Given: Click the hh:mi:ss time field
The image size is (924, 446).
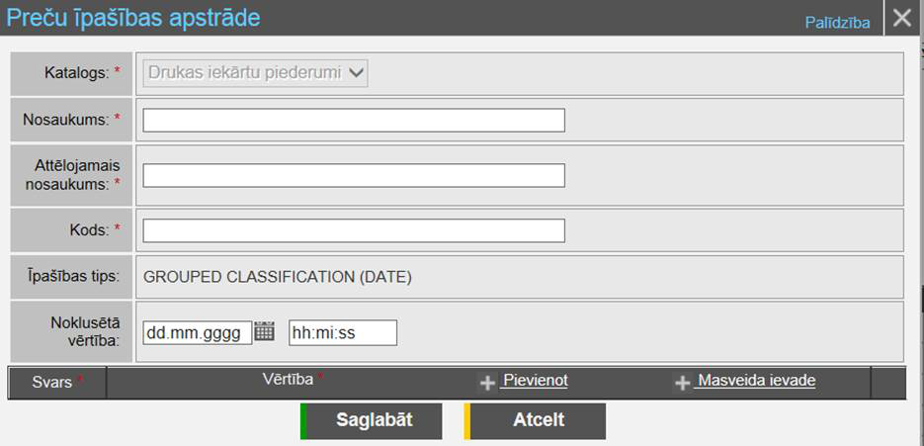Looking at the screenshot, I should click(342, 332).
